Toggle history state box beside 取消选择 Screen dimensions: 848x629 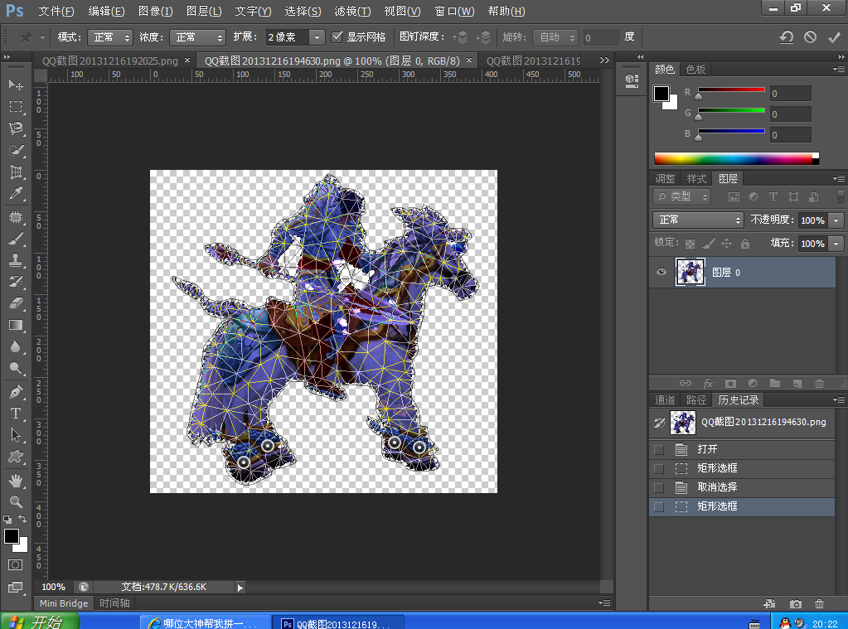tap(659, 487)
